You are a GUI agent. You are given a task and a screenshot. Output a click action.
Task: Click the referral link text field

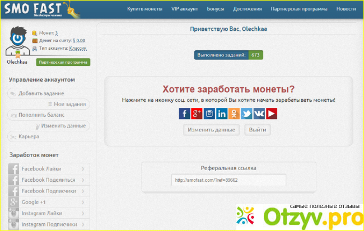pyautogui.click(x=228, y=180)
